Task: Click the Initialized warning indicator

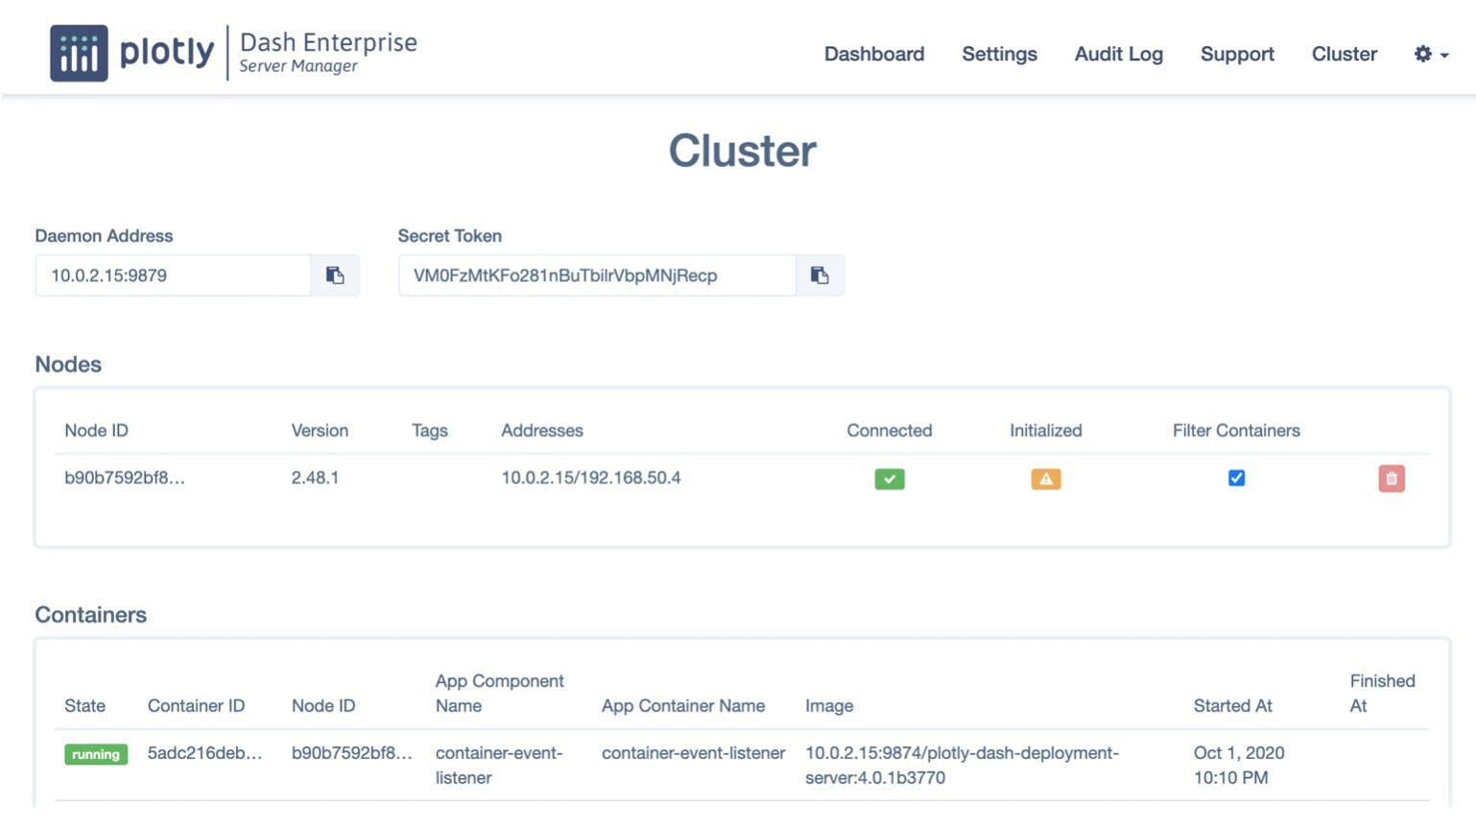Action: (x=1045, y=477)
